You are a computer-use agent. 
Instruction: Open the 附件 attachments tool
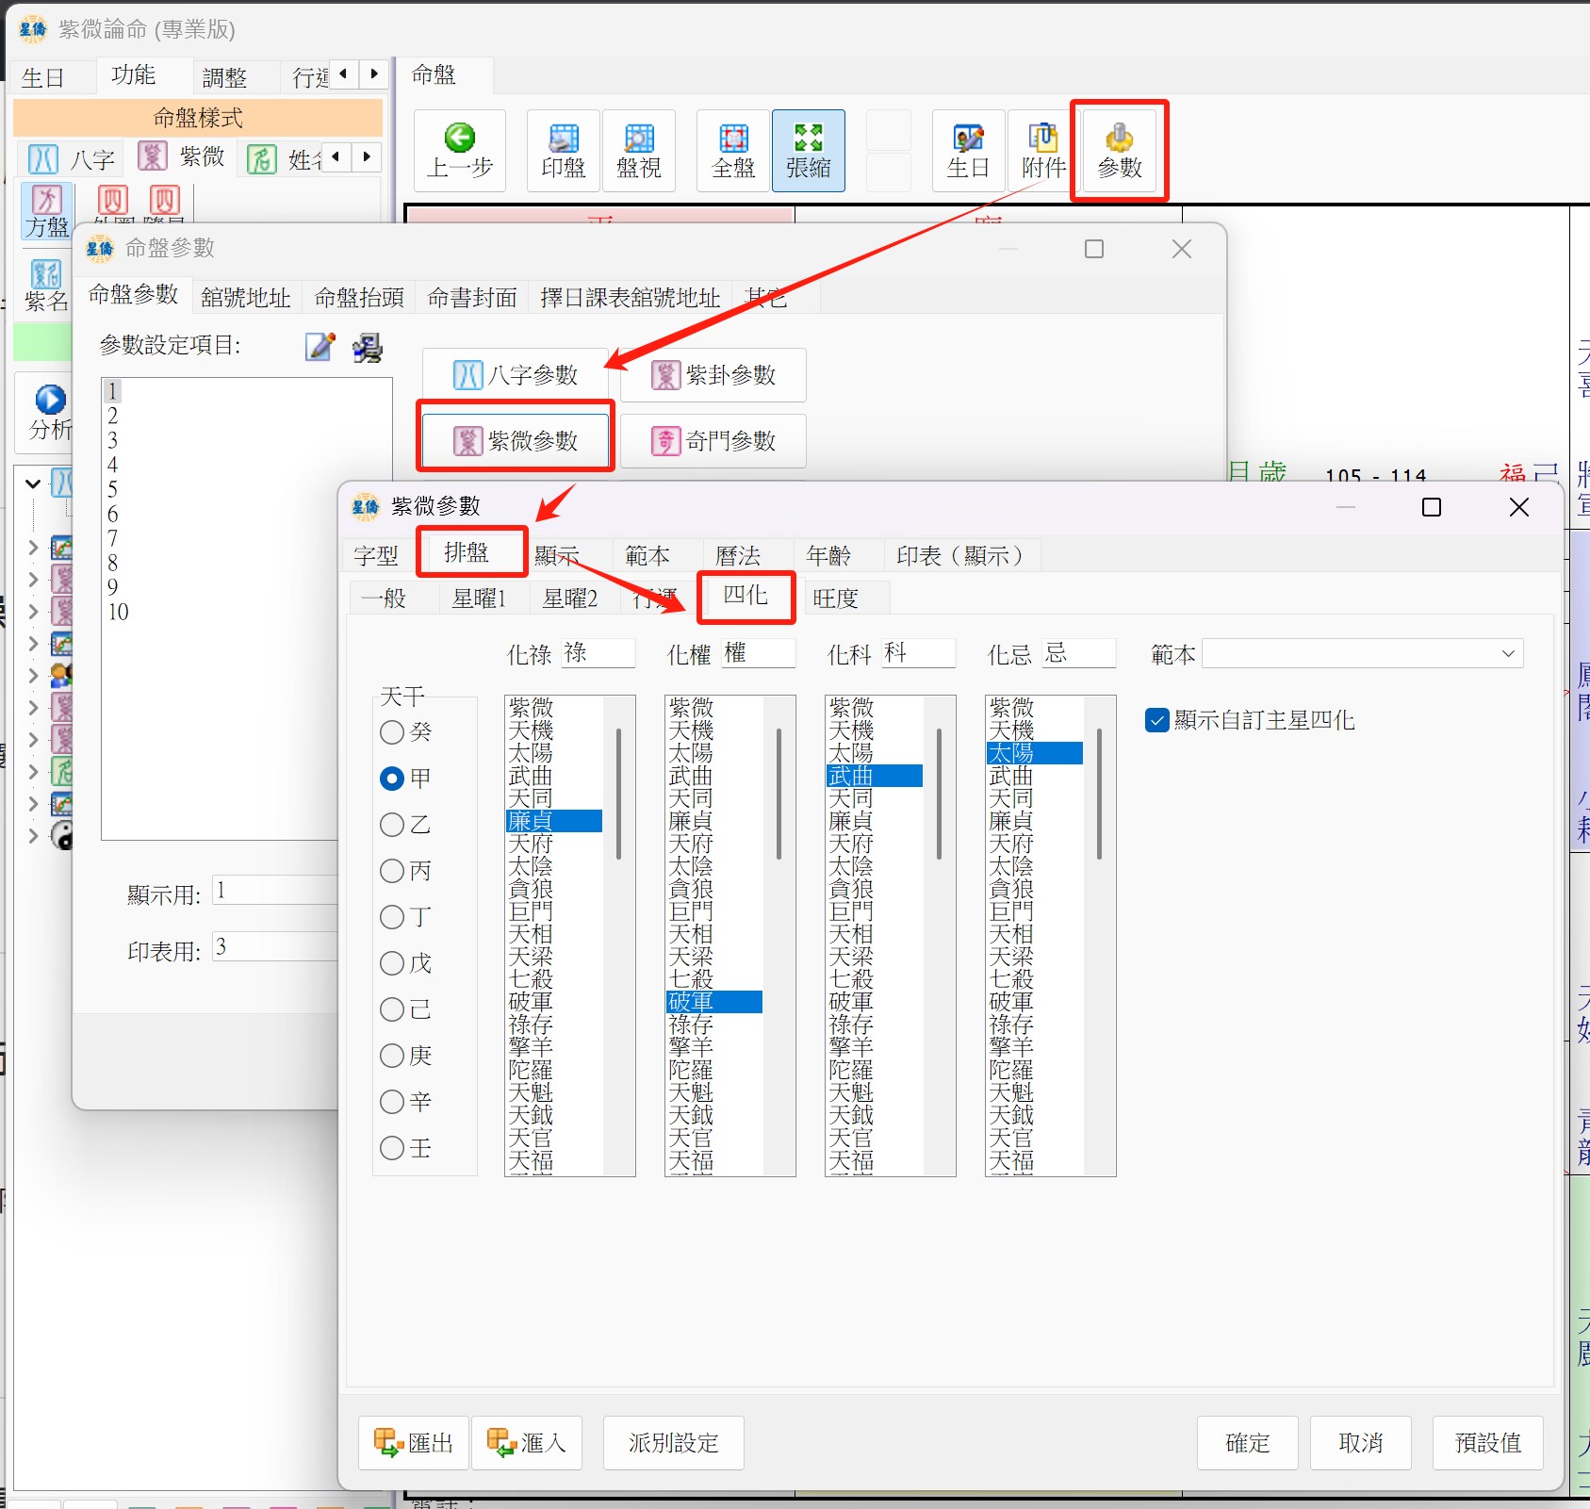coord(1043,151)
